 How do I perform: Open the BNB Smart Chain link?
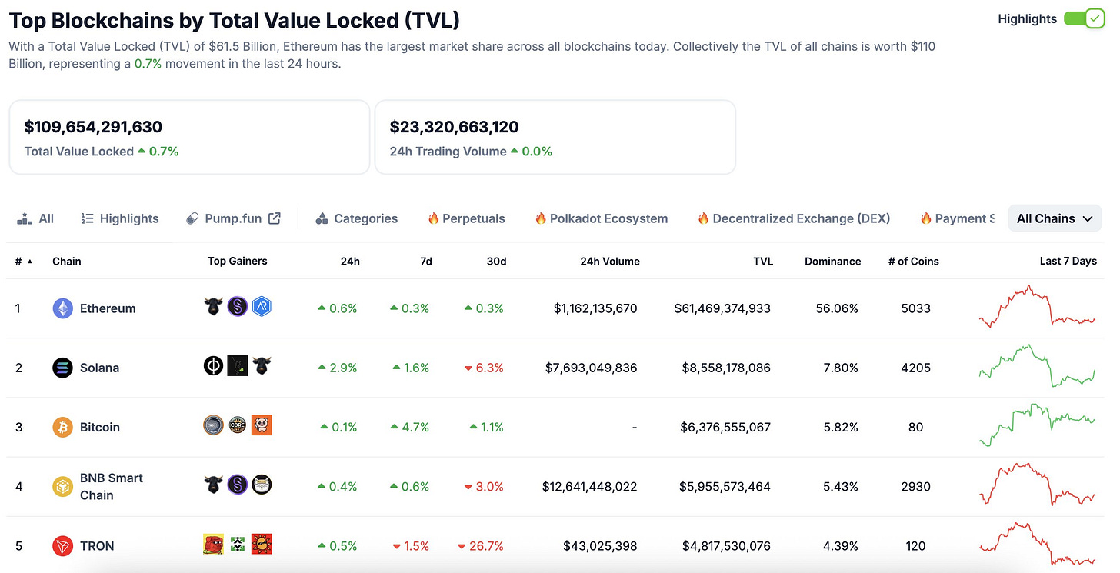coord(112,487)
